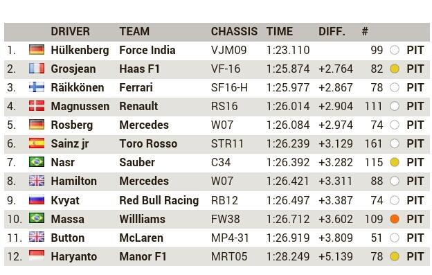The width and height of the screenshot is (432, 275).
Task: Select the white tyre circle in Hülkenberg's row
Action: (x=395, y=50)
